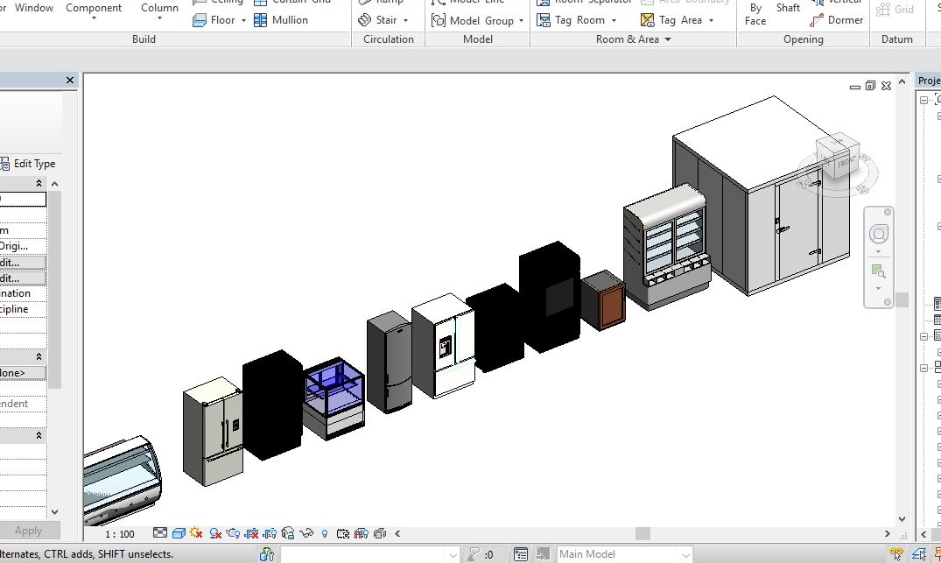The image size is (941, 563).
Task: Expand the Column dropdown arrow
Action: click(x=159, y=18)
